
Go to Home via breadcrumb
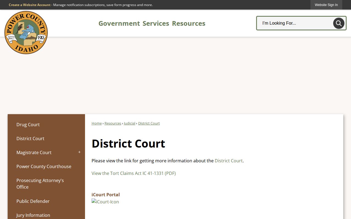point(97,123)
